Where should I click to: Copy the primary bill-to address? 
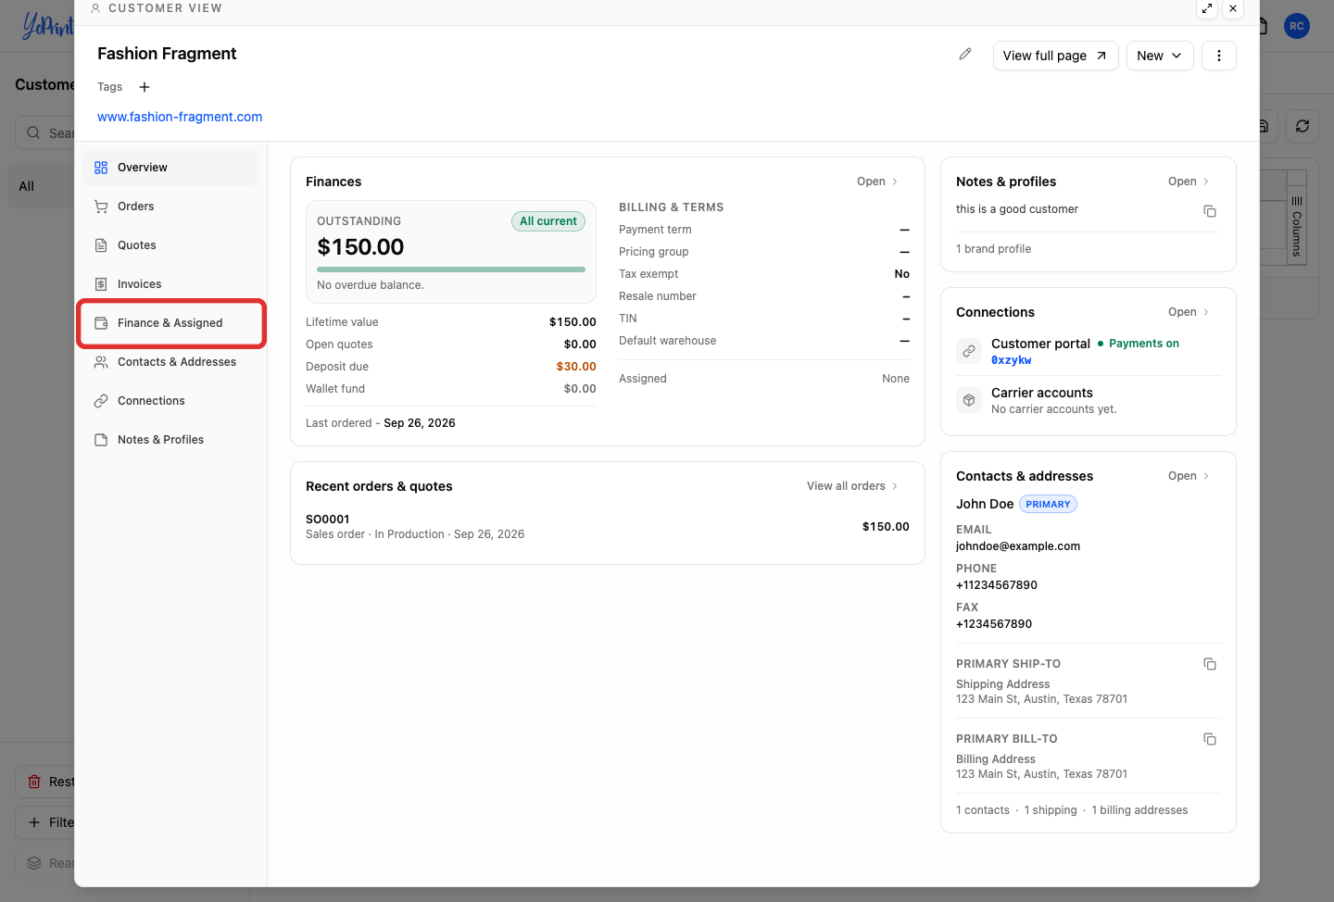1210,739
